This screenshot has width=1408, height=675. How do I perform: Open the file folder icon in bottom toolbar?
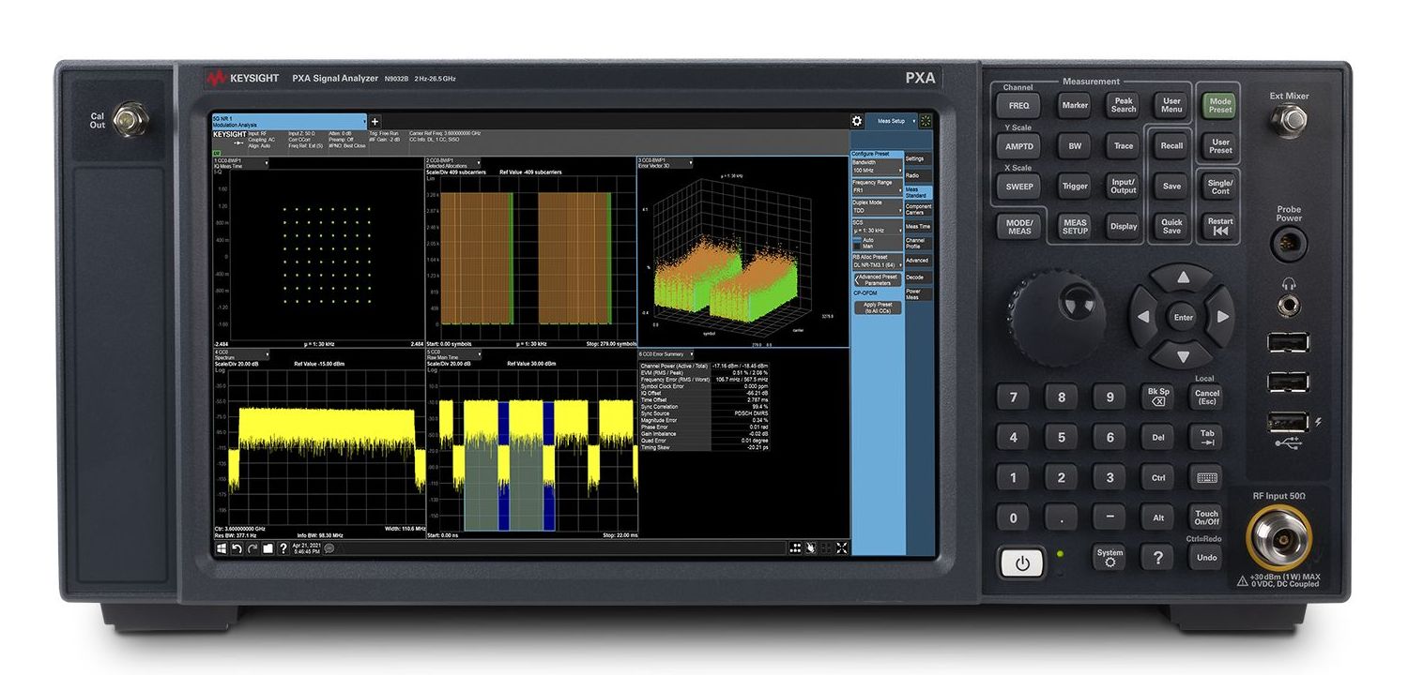pyautogui.click(x=268, y=548)
